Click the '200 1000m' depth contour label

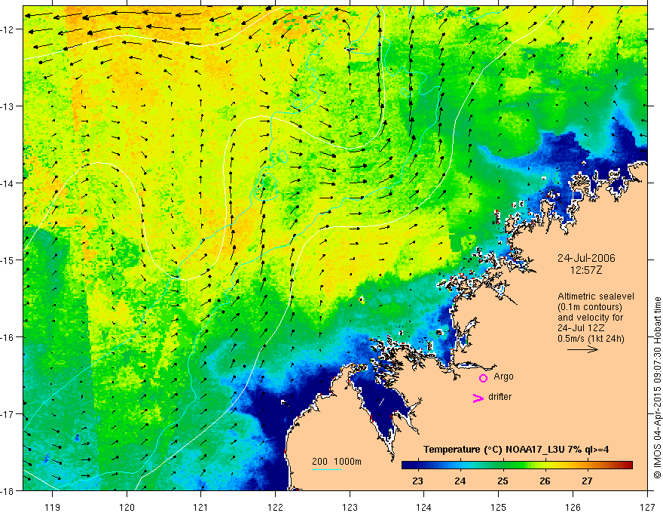coord(337,462)
